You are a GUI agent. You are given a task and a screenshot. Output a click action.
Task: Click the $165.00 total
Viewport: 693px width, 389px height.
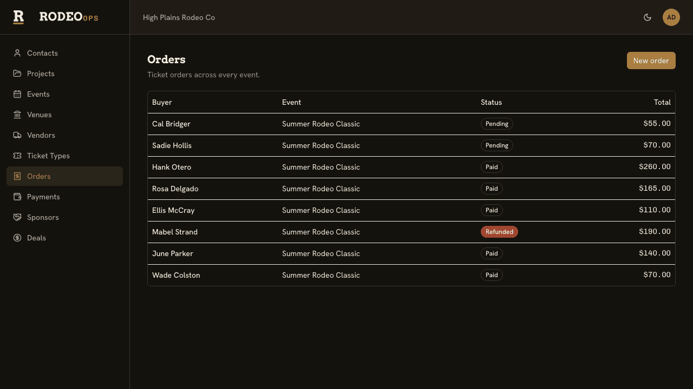pos(655,189)
